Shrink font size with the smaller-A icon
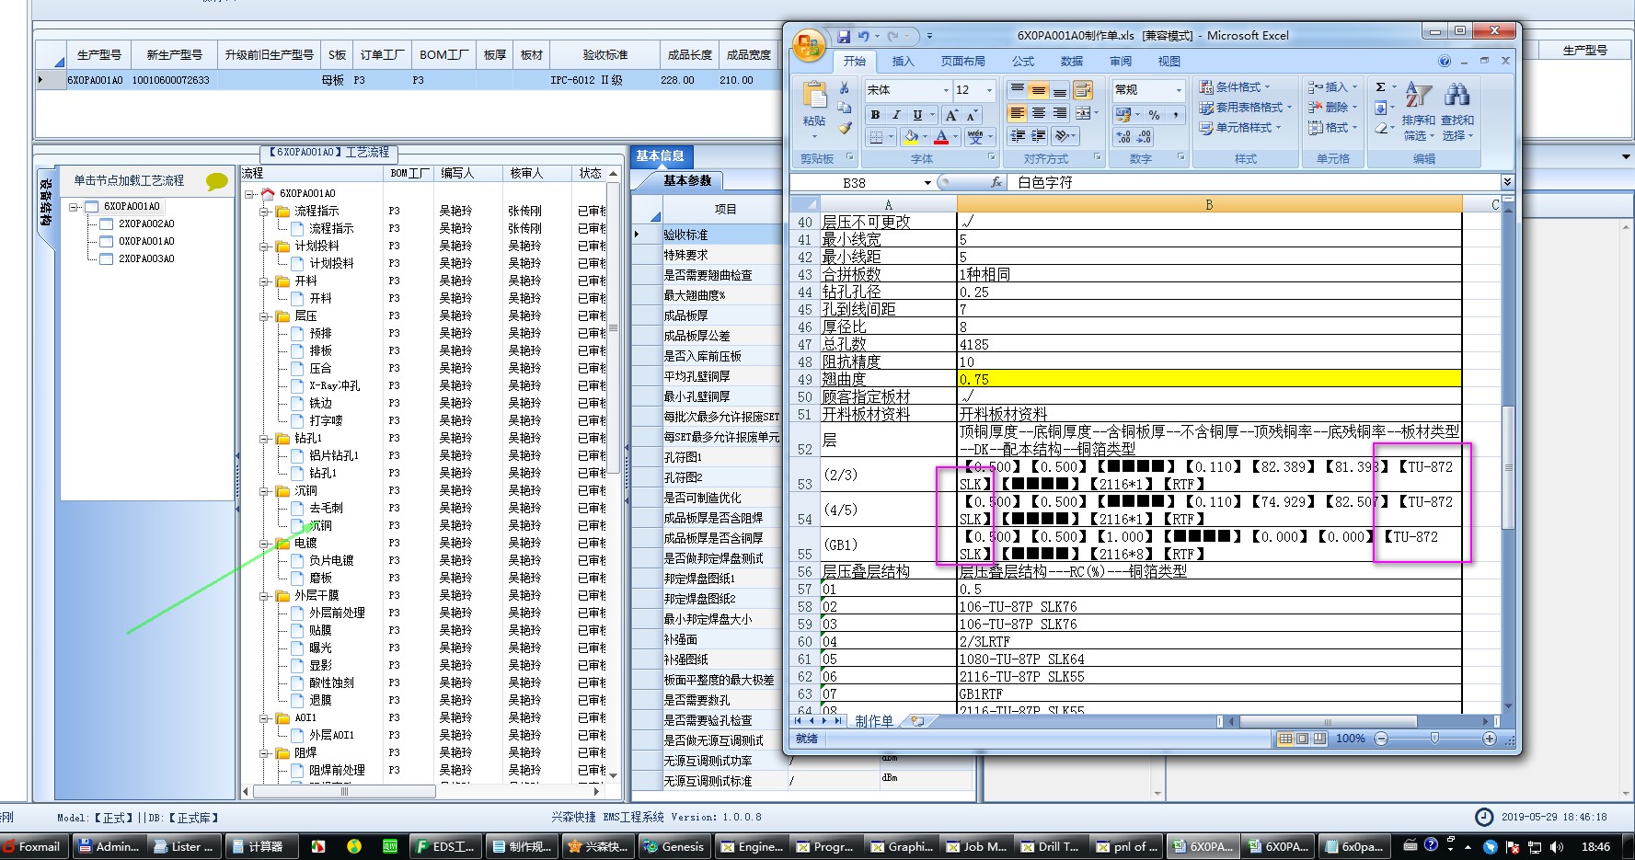The width and height of the screenshot is (1635, 860). click(x=971, y=115)
